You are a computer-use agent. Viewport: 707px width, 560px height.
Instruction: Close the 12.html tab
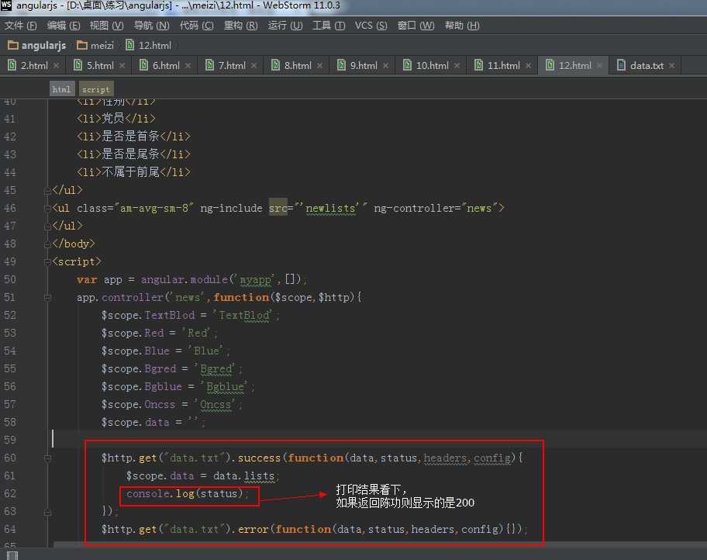click(599, 66)
